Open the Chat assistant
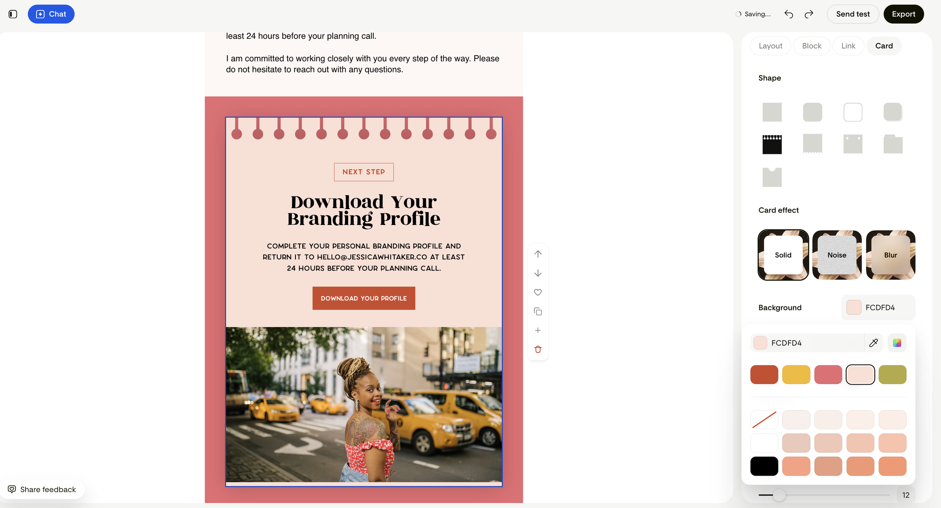The width and height of the screenshot is (941, 508). click(51, 14)
